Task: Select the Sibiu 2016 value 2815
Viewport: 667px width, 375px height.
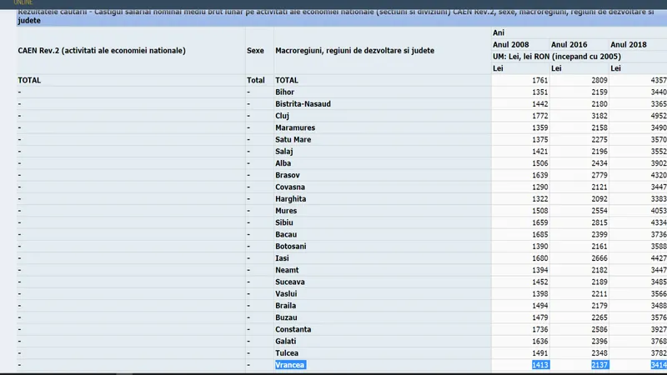Action: pos(599,223)
